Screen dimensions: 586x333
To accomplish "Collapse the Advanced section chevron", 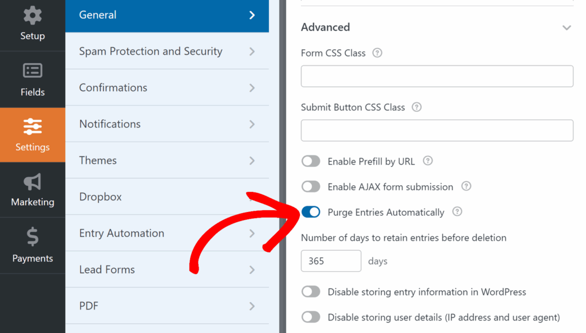I will 567,27.
